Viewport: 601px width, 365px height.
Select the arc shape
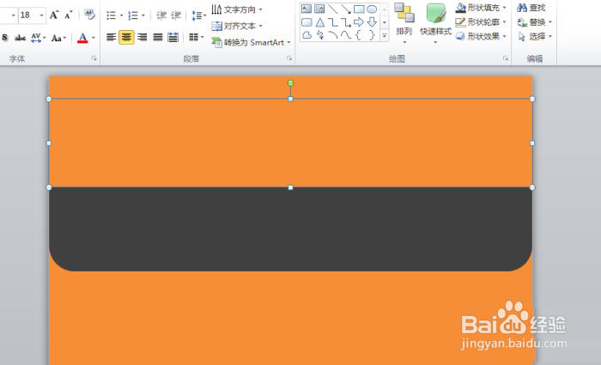point(333,35)
